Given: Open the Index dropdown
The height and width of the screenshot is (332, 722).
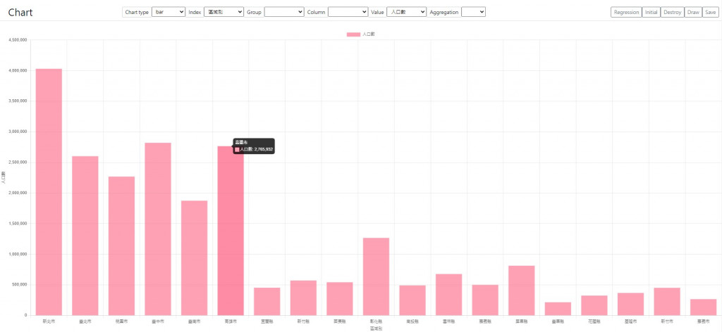Looking at the screenshot, I should pos(224,12).
